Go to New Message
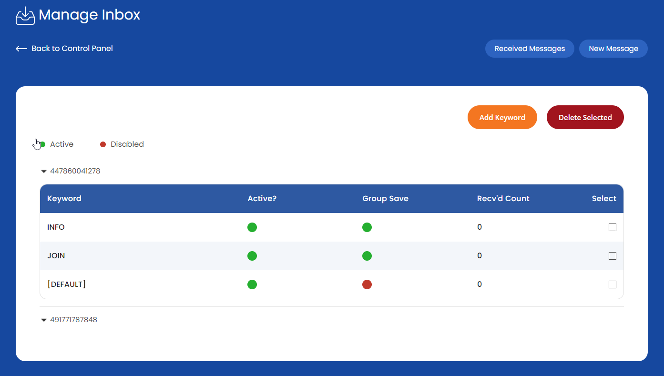Screen dimensions: 664x376 [613, 49]
